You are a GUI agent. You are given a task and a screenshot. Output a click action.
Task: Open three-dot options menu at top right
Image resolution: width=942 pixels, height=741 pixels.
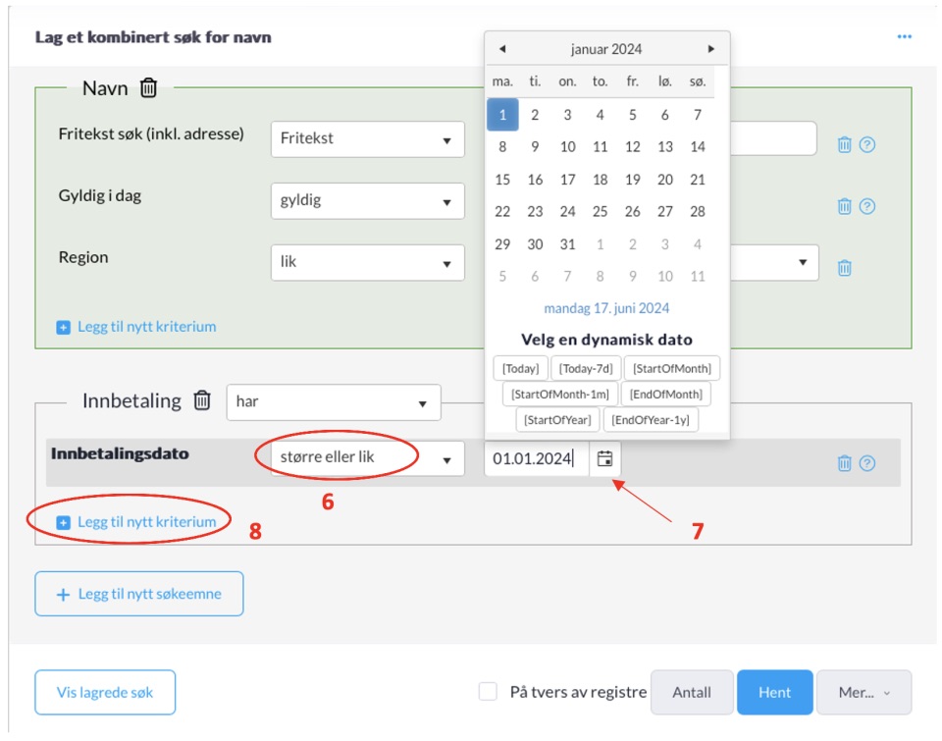(904, 37)
